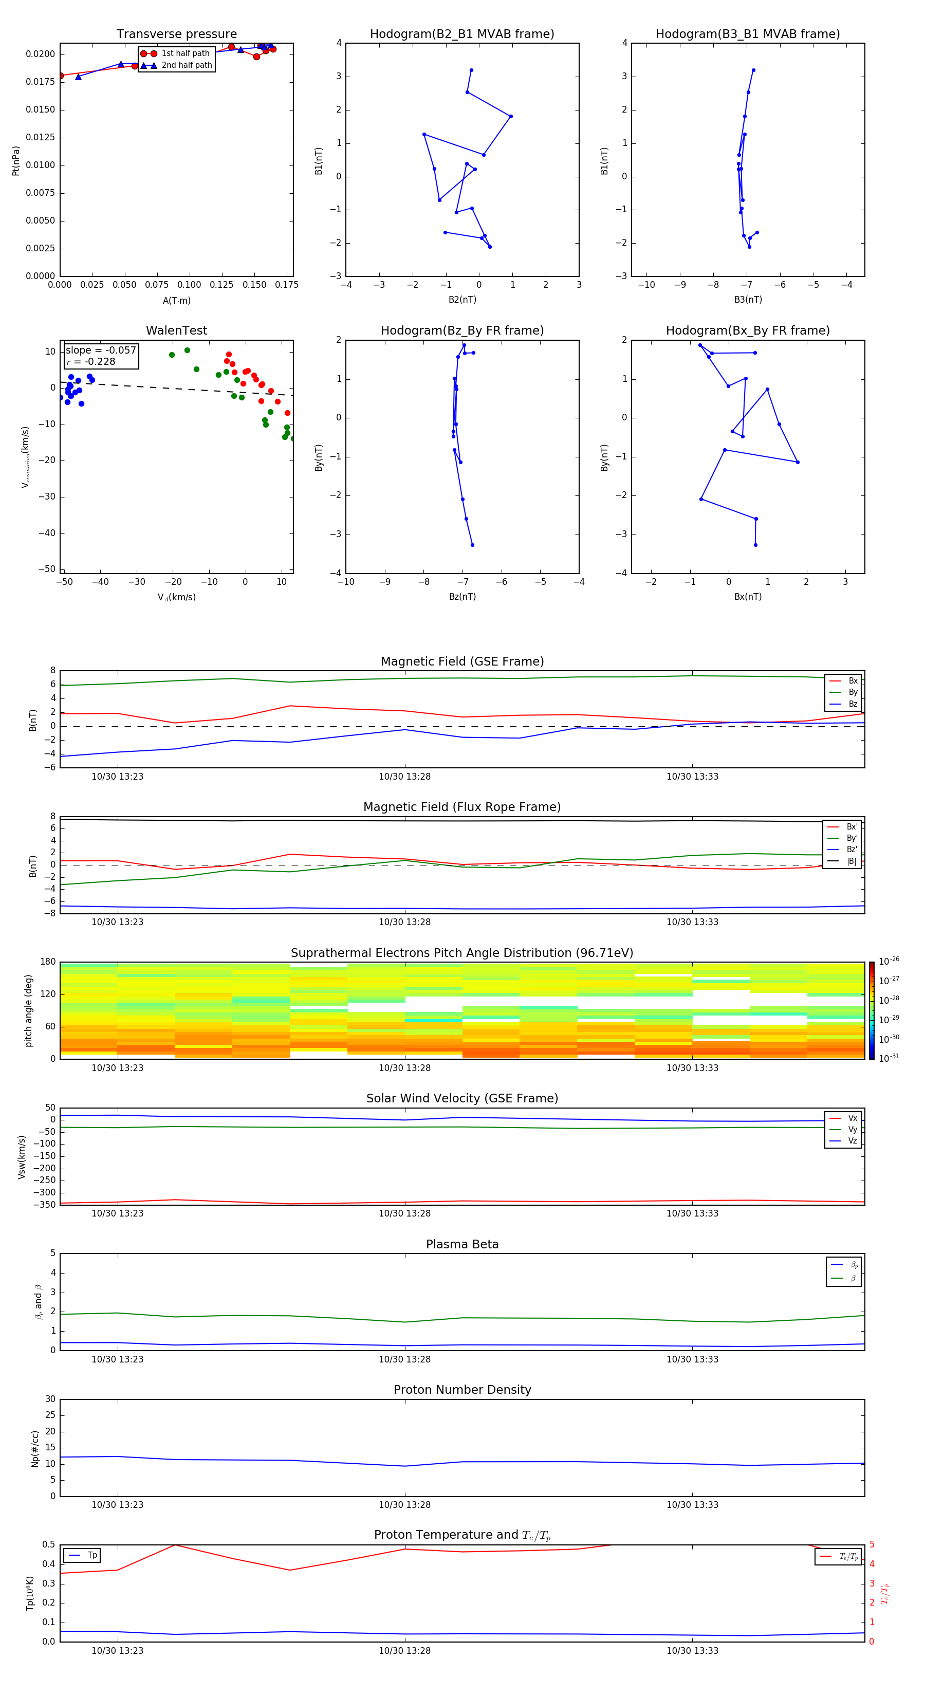Click 'A(T·m)' x-axis label
925x1696 pixels.
tap(176, 300)
